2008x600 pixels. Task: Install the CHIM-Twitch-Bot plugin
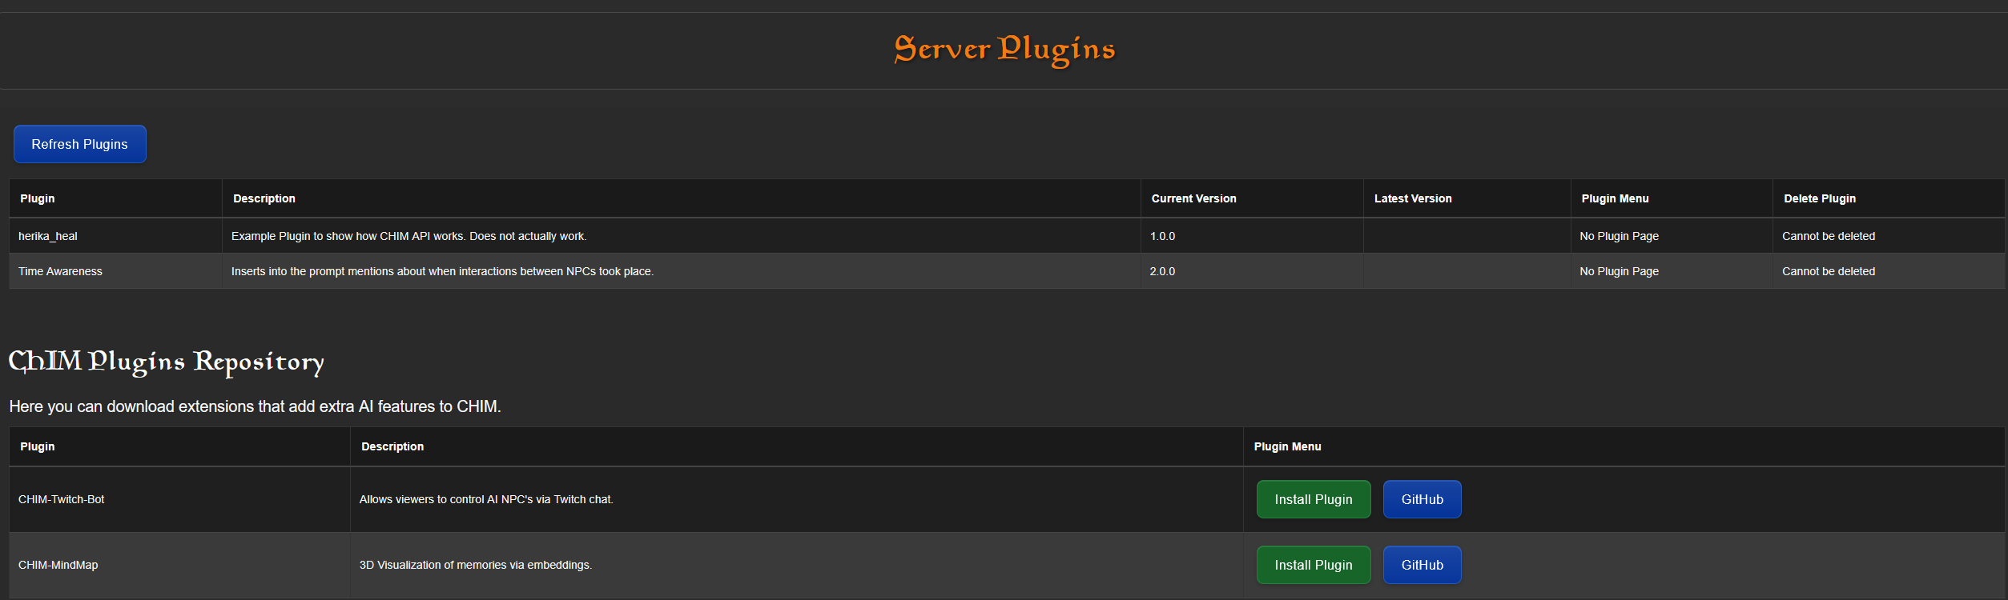point(1313,499)
